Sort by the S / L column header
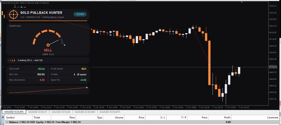The image size is (281, 125). point(156,117)
